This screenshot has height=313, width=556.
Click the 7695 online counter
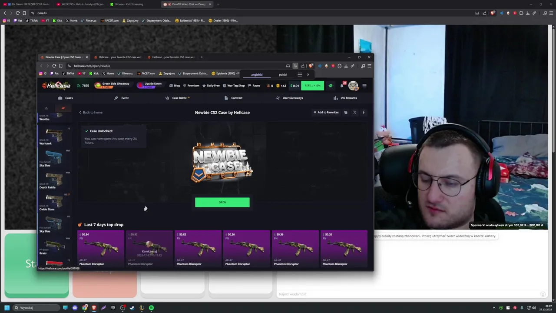tap(83, 86)
